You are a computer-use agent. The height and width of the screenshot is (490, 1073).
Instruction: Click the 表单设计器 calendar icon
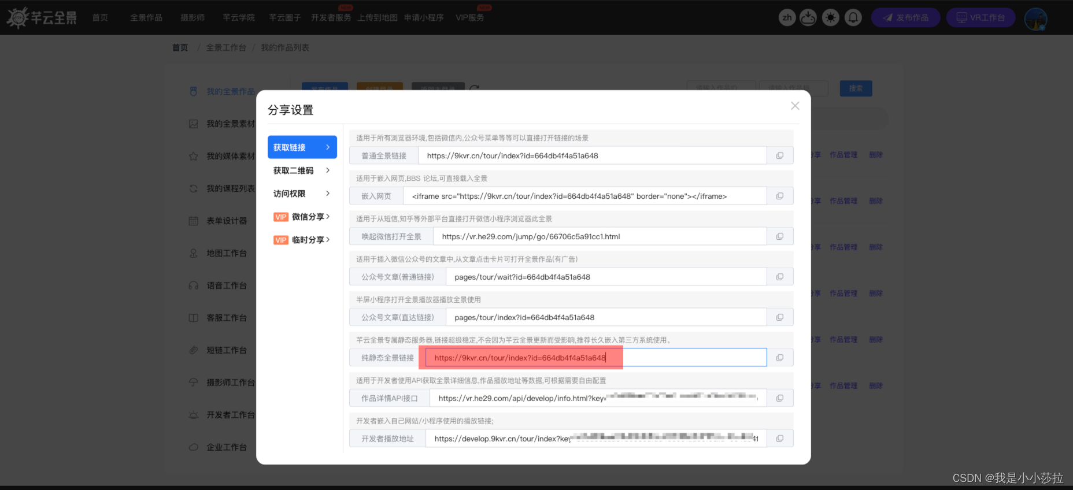tap(194, 221)
